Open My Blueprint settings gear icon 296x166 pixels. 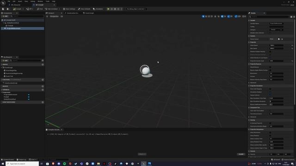coord(43,60)
